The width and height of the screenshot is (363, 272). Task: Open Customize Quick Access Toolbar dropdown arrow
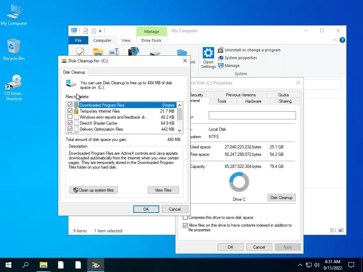coord(100,31)
